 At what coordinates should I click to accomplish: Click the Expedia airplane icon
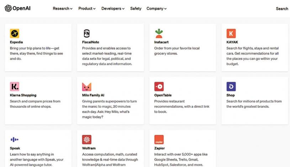click(x=15, y=34)
